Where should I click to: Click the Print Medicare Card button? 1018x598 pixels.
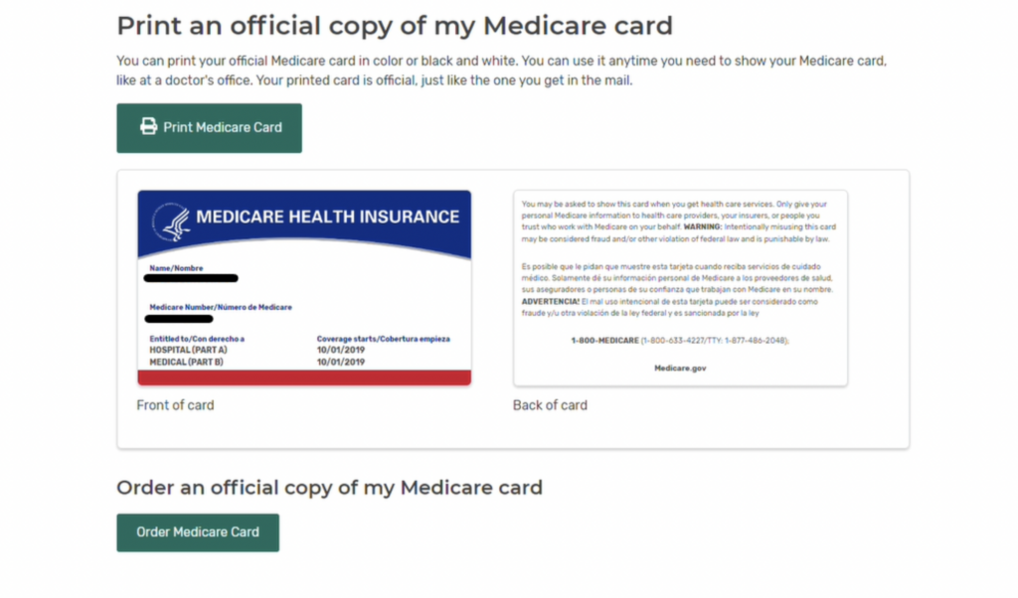(x=209, y=128)
